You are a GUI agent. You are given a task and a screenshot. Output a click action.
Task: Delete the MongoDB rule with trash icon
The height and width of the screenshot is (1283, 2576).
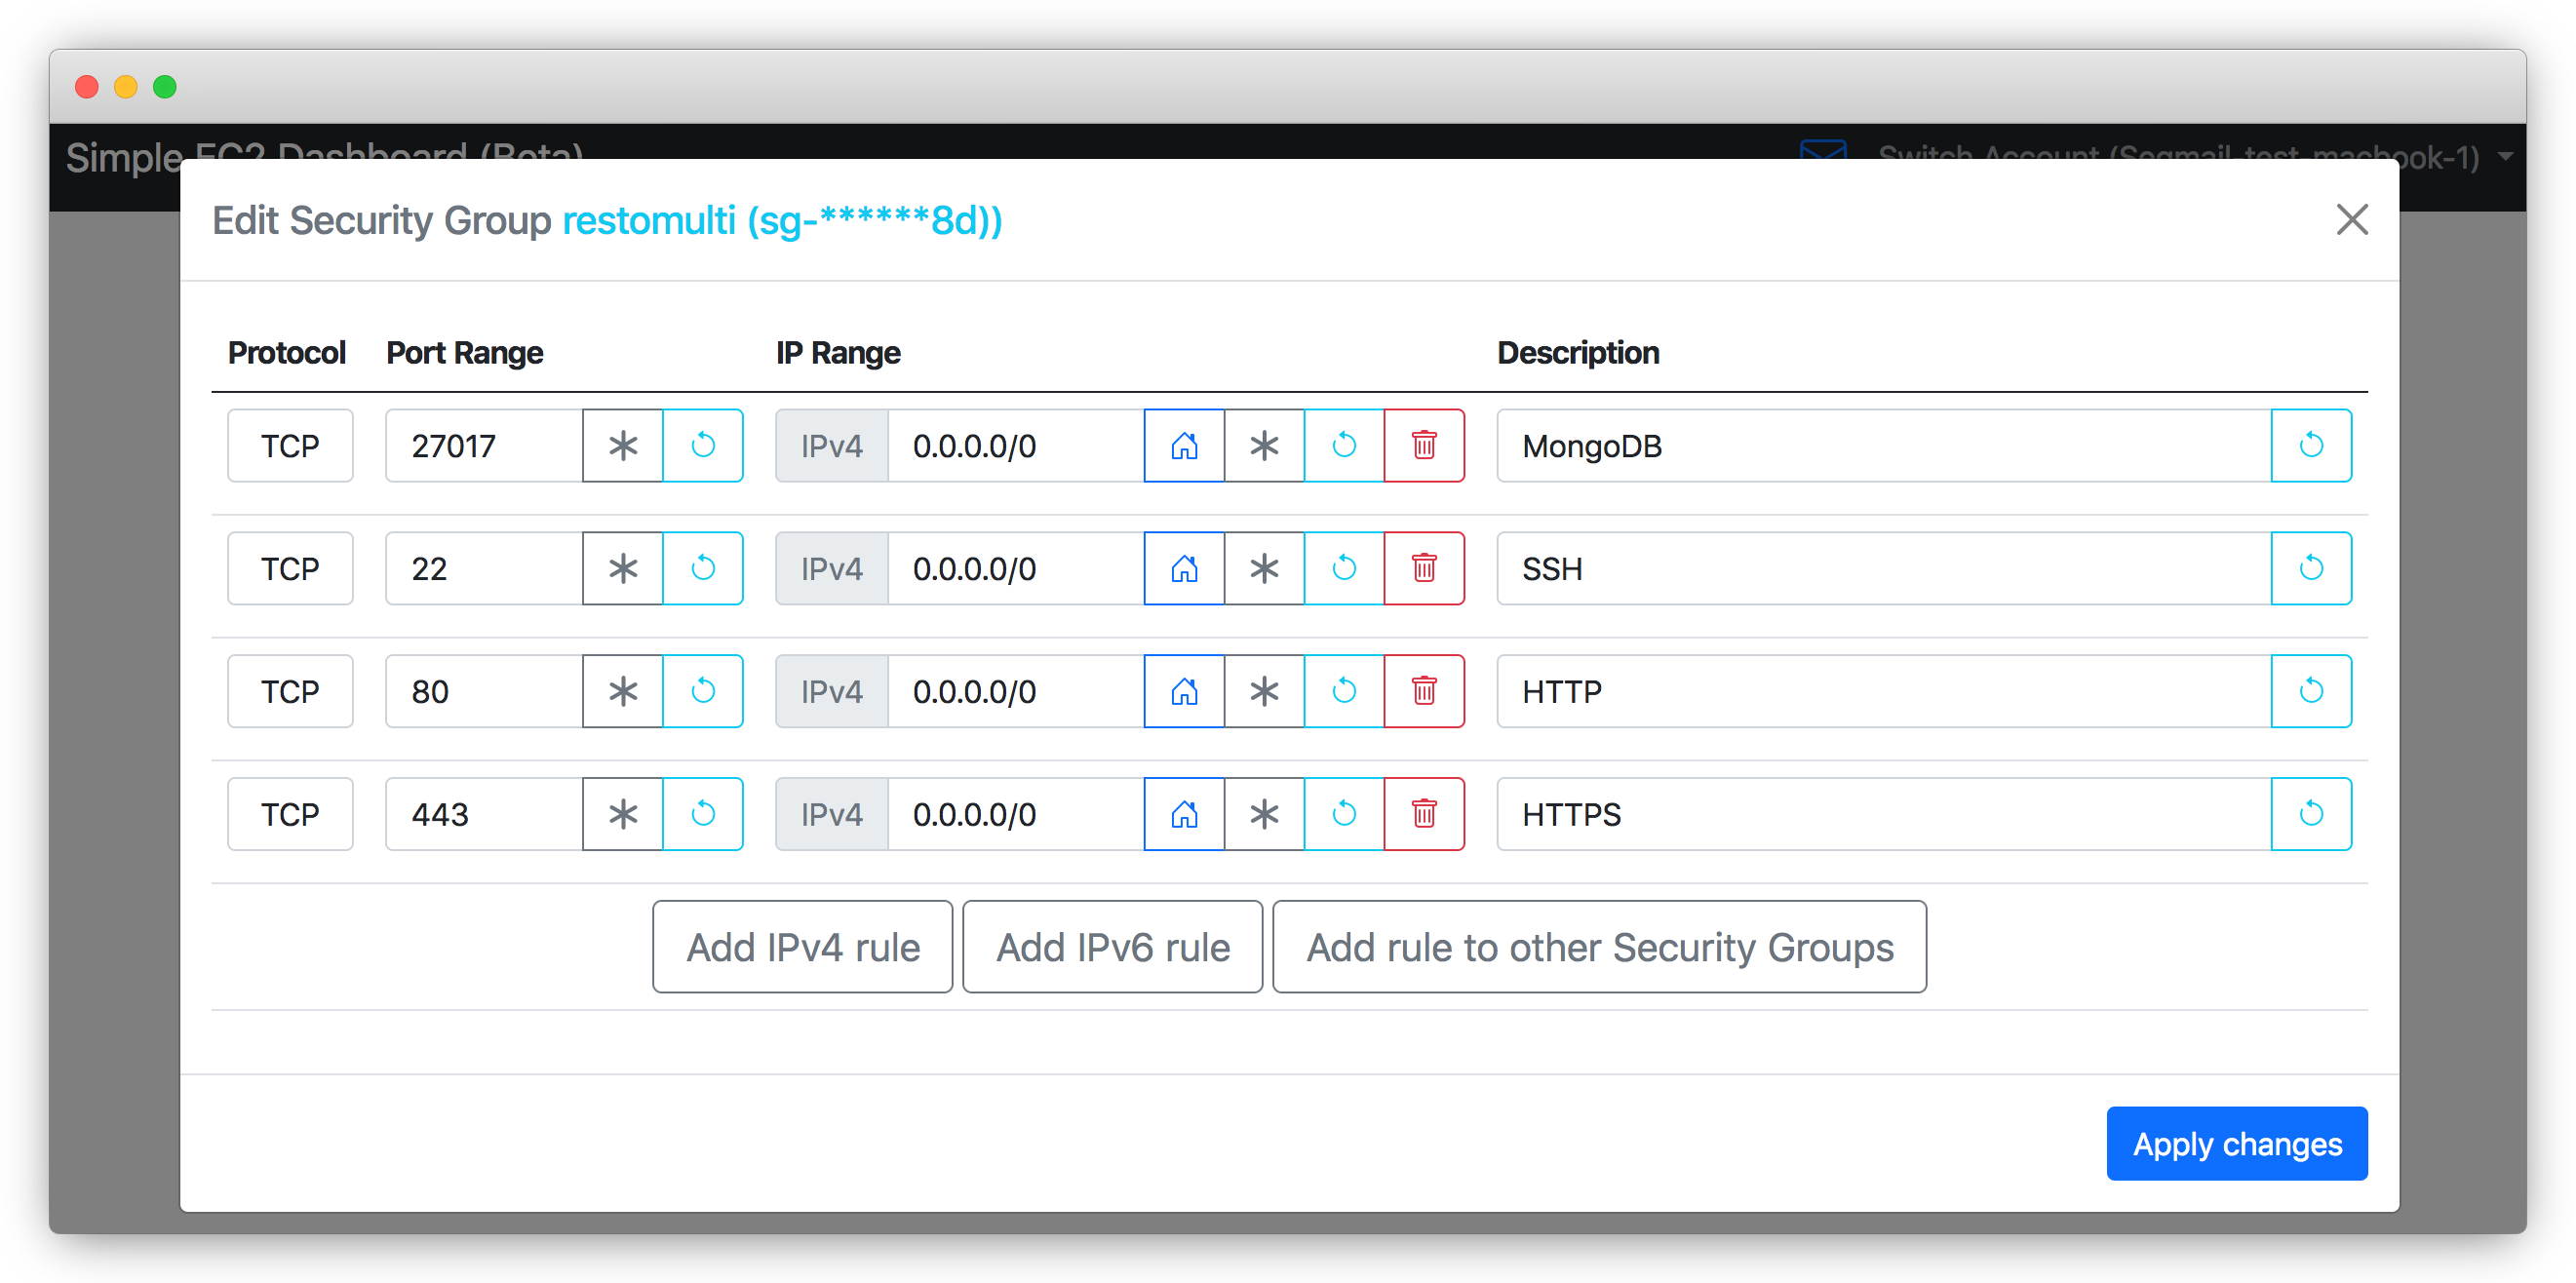[1424, 445]
